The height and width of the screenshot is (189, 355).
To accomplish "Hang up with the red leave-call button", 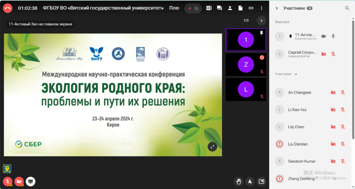I will [x=7, y=8].
